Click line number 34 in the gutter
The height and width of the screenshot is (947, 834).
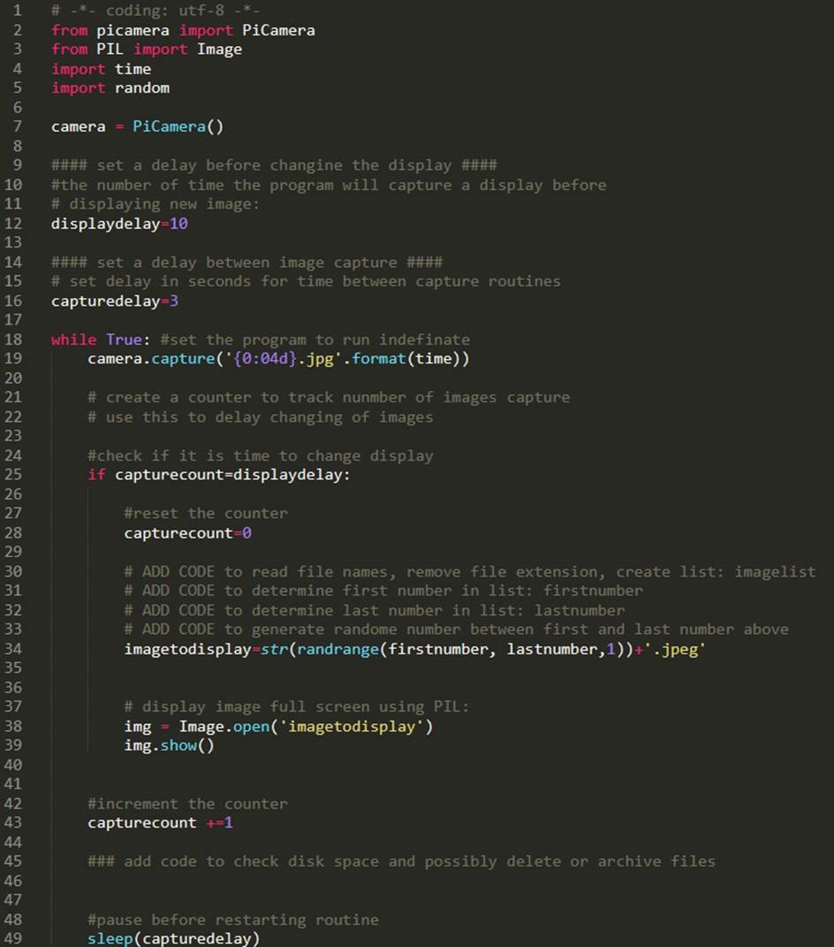pyautogui.click(x=13, y=649)
